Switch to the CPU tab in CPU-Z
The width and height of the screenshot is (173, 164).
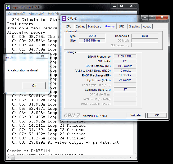pos(69,26)
